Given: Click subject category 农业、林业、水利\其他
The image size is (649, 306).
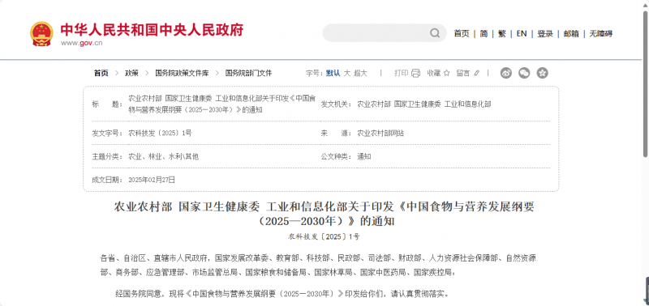Looking at the screenshot, I should point(164,156).
